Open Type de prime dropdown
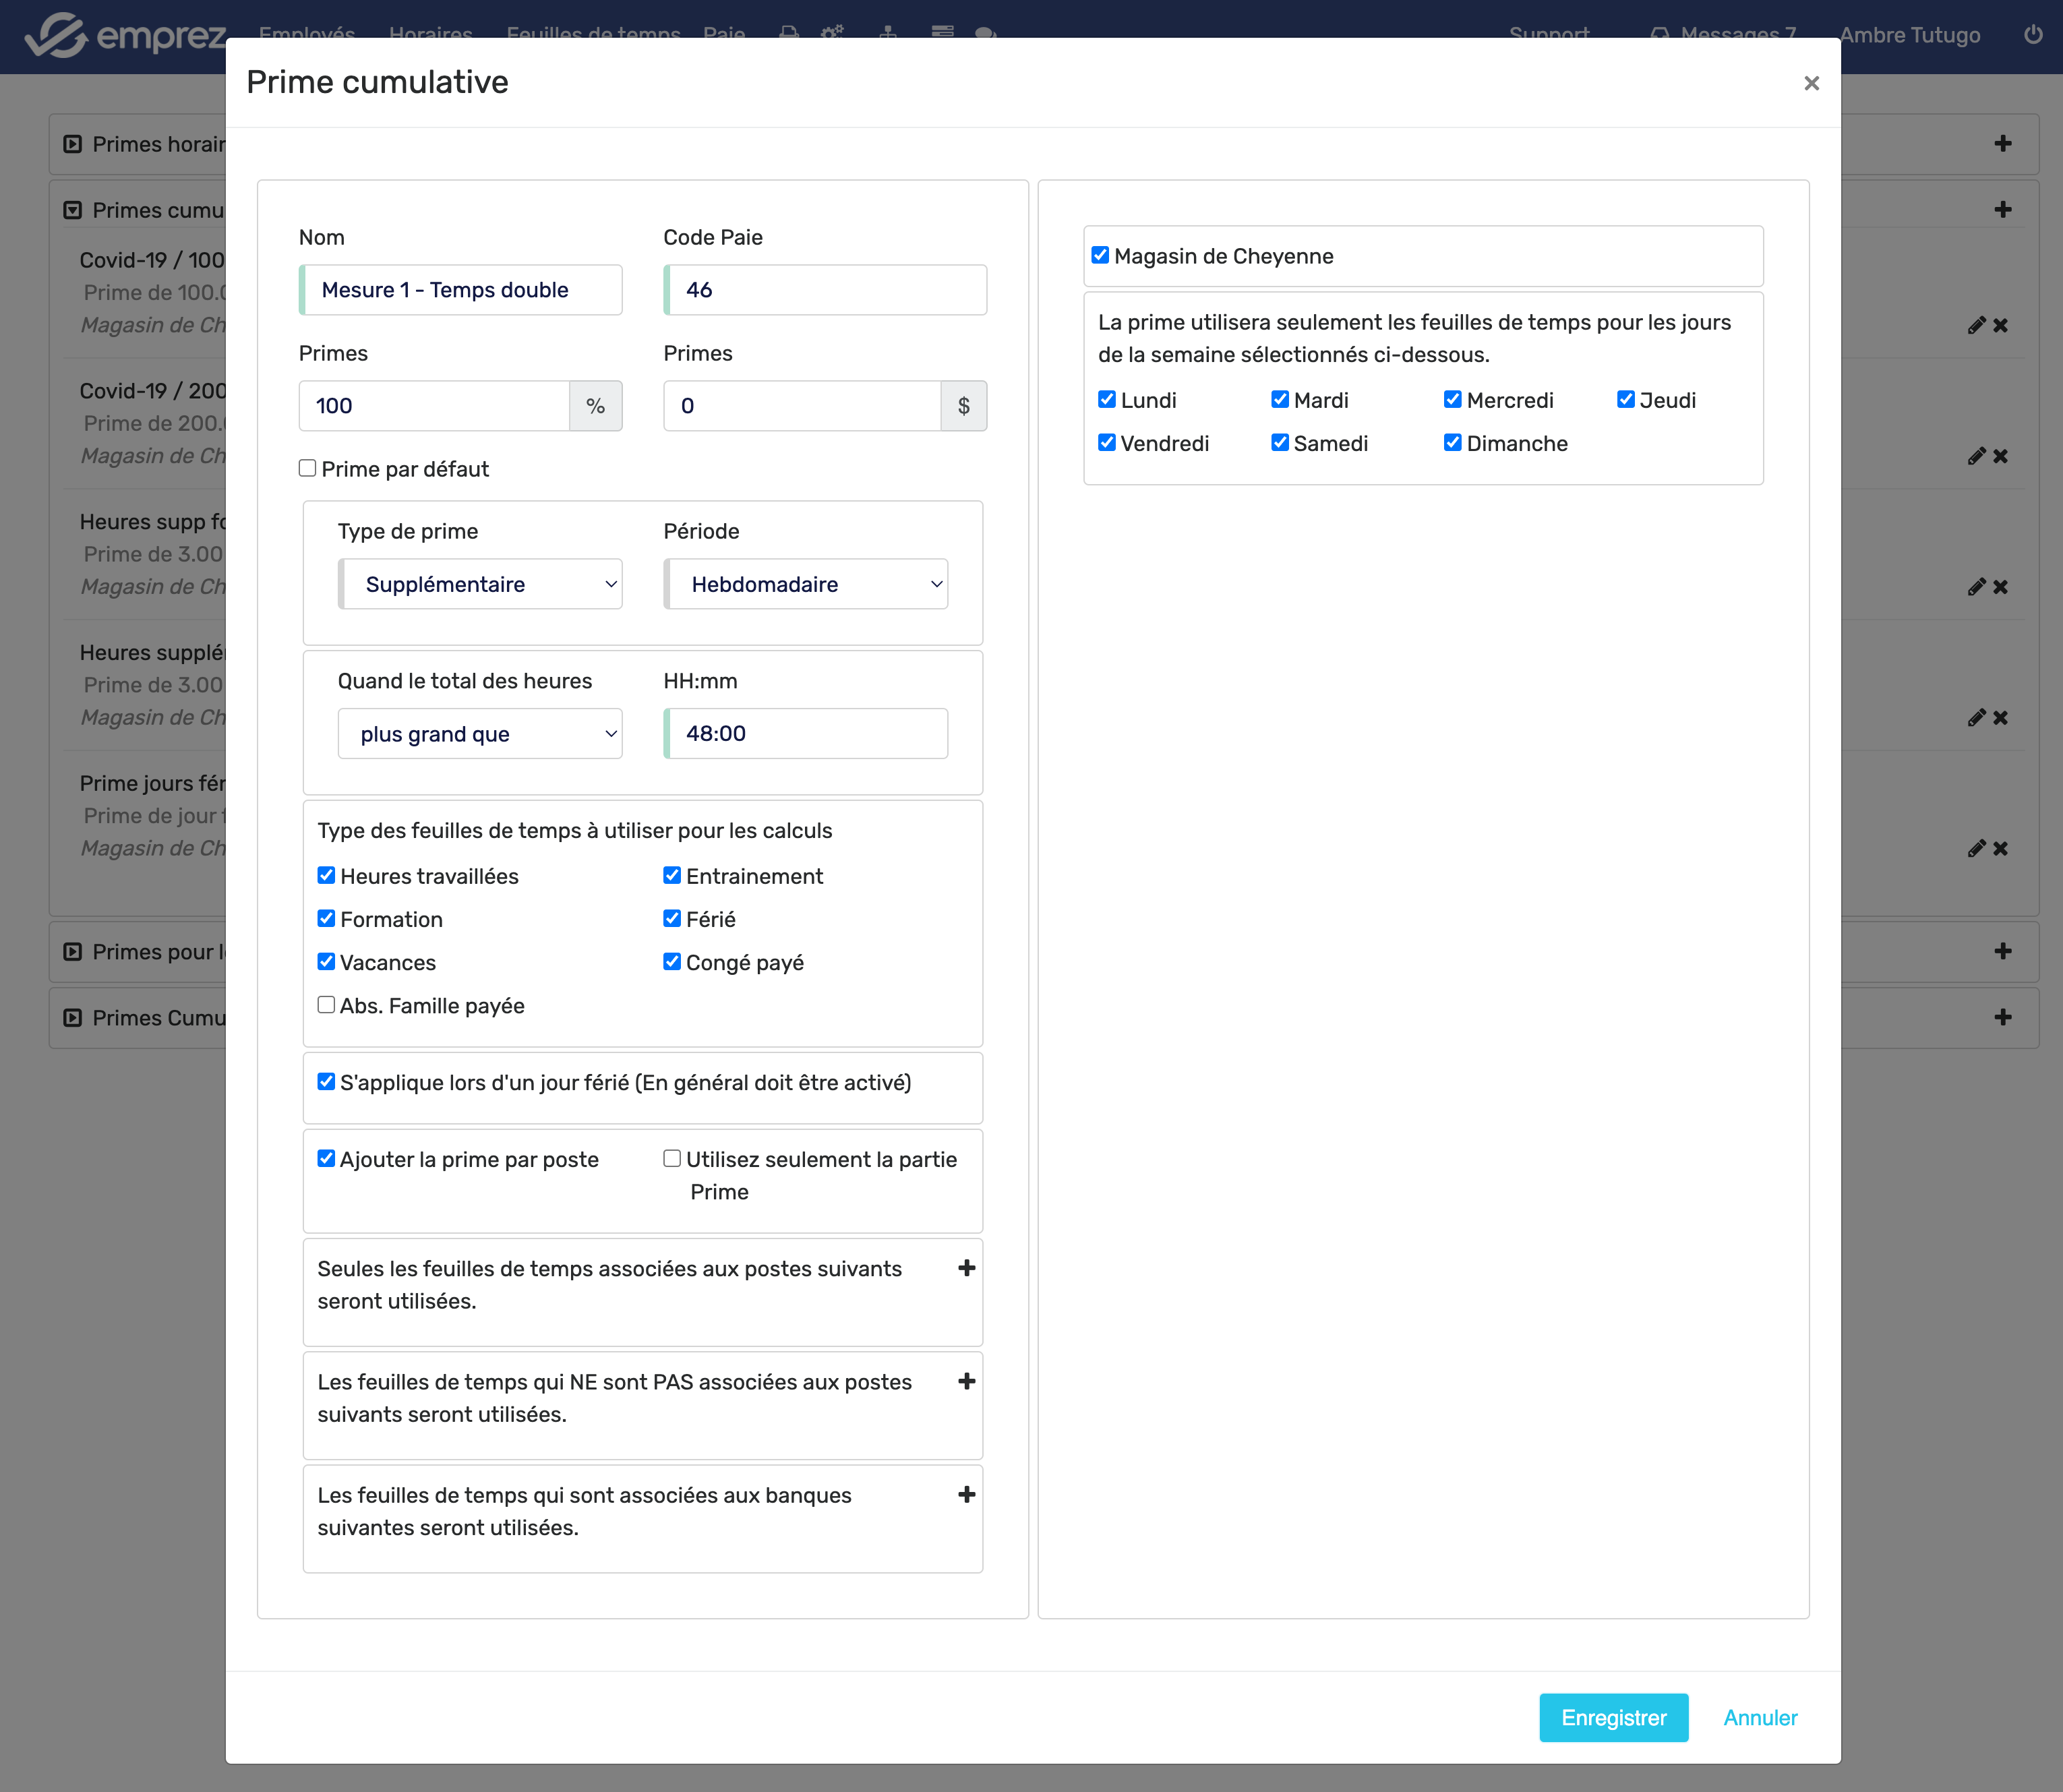Viewport: 2063px width, 1792px height. (x=481, y=584)
